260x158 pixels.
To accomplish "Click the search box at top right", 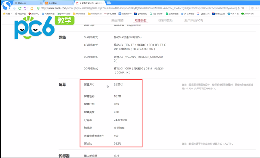I will tap(257, 8).
